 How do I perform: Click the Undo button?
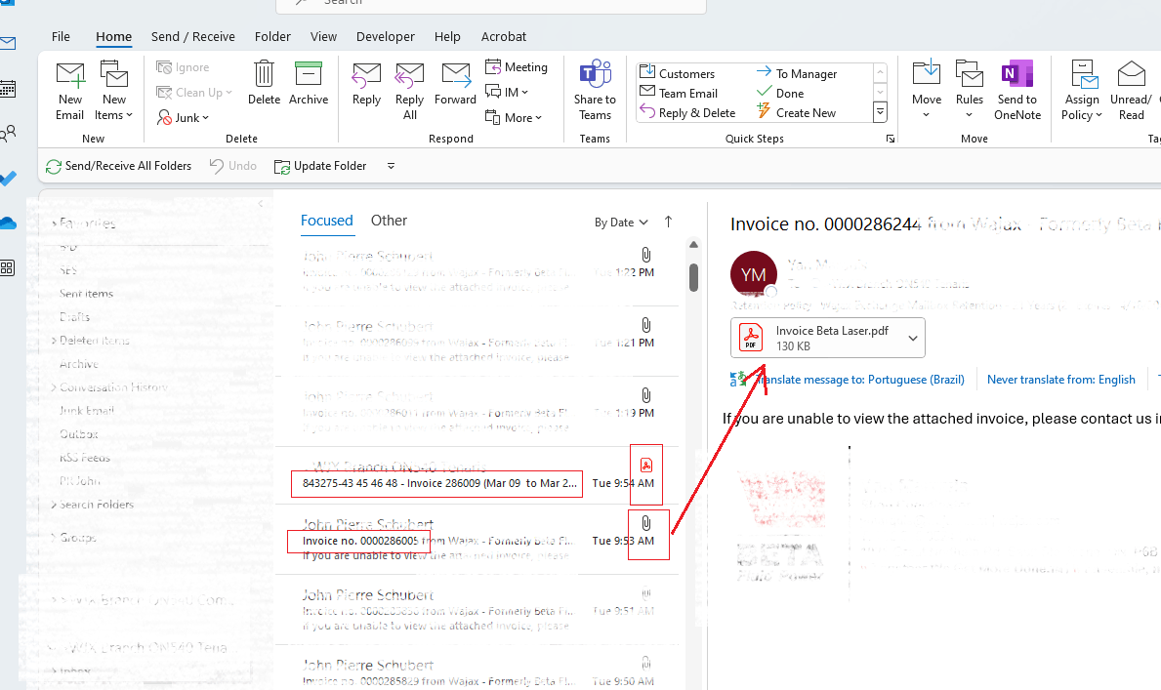click(x=232, y=166)
